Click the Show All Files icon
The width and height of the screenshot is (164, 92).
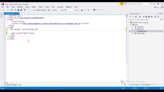tap(152, 17)
